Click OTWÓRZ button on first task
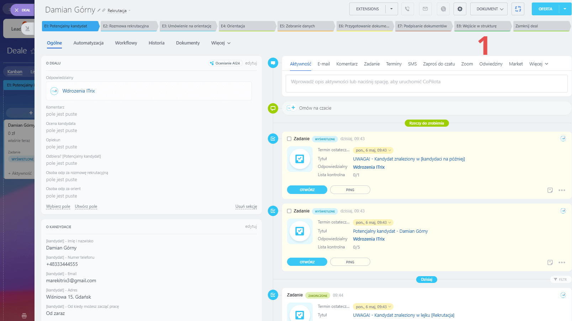This screenshot has width=572, height=321. 307,190
